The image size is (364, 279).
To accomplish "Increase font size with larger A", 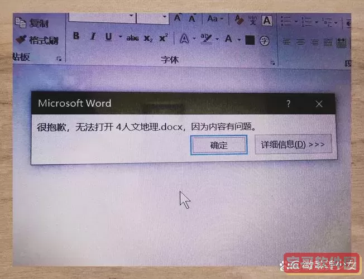I will 178,18.
